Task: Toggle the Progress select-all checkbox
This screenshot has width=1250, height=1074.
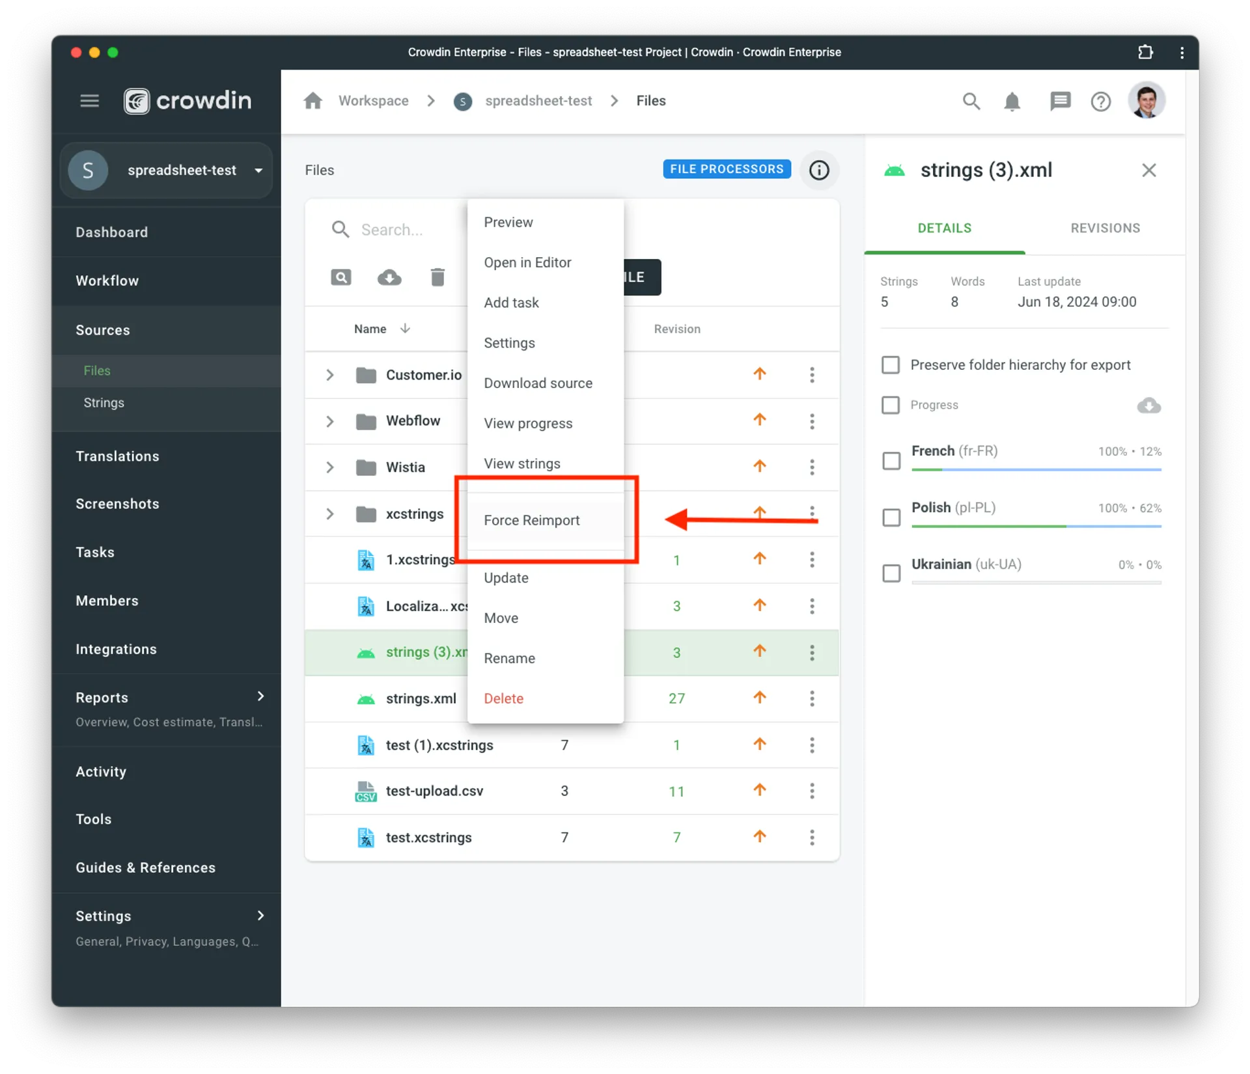Action: [890, 405]
